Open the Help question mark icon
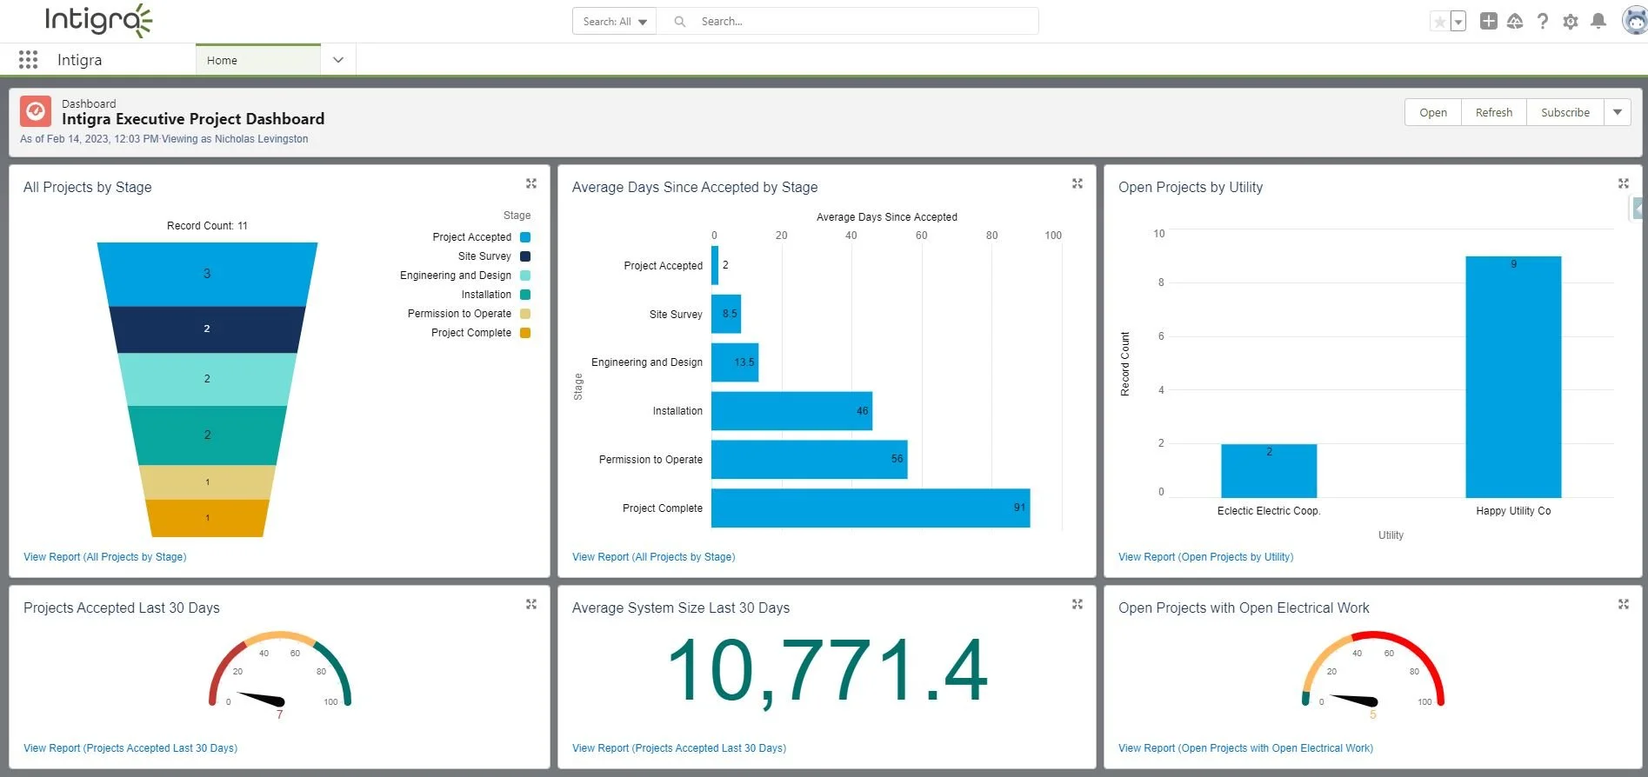This screenshot has width=1648, height=777. coord(1542,21)
